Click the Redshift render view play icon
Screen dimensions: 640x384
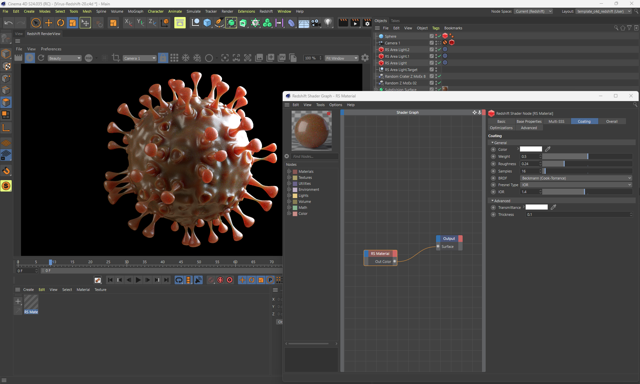(30, 58)
